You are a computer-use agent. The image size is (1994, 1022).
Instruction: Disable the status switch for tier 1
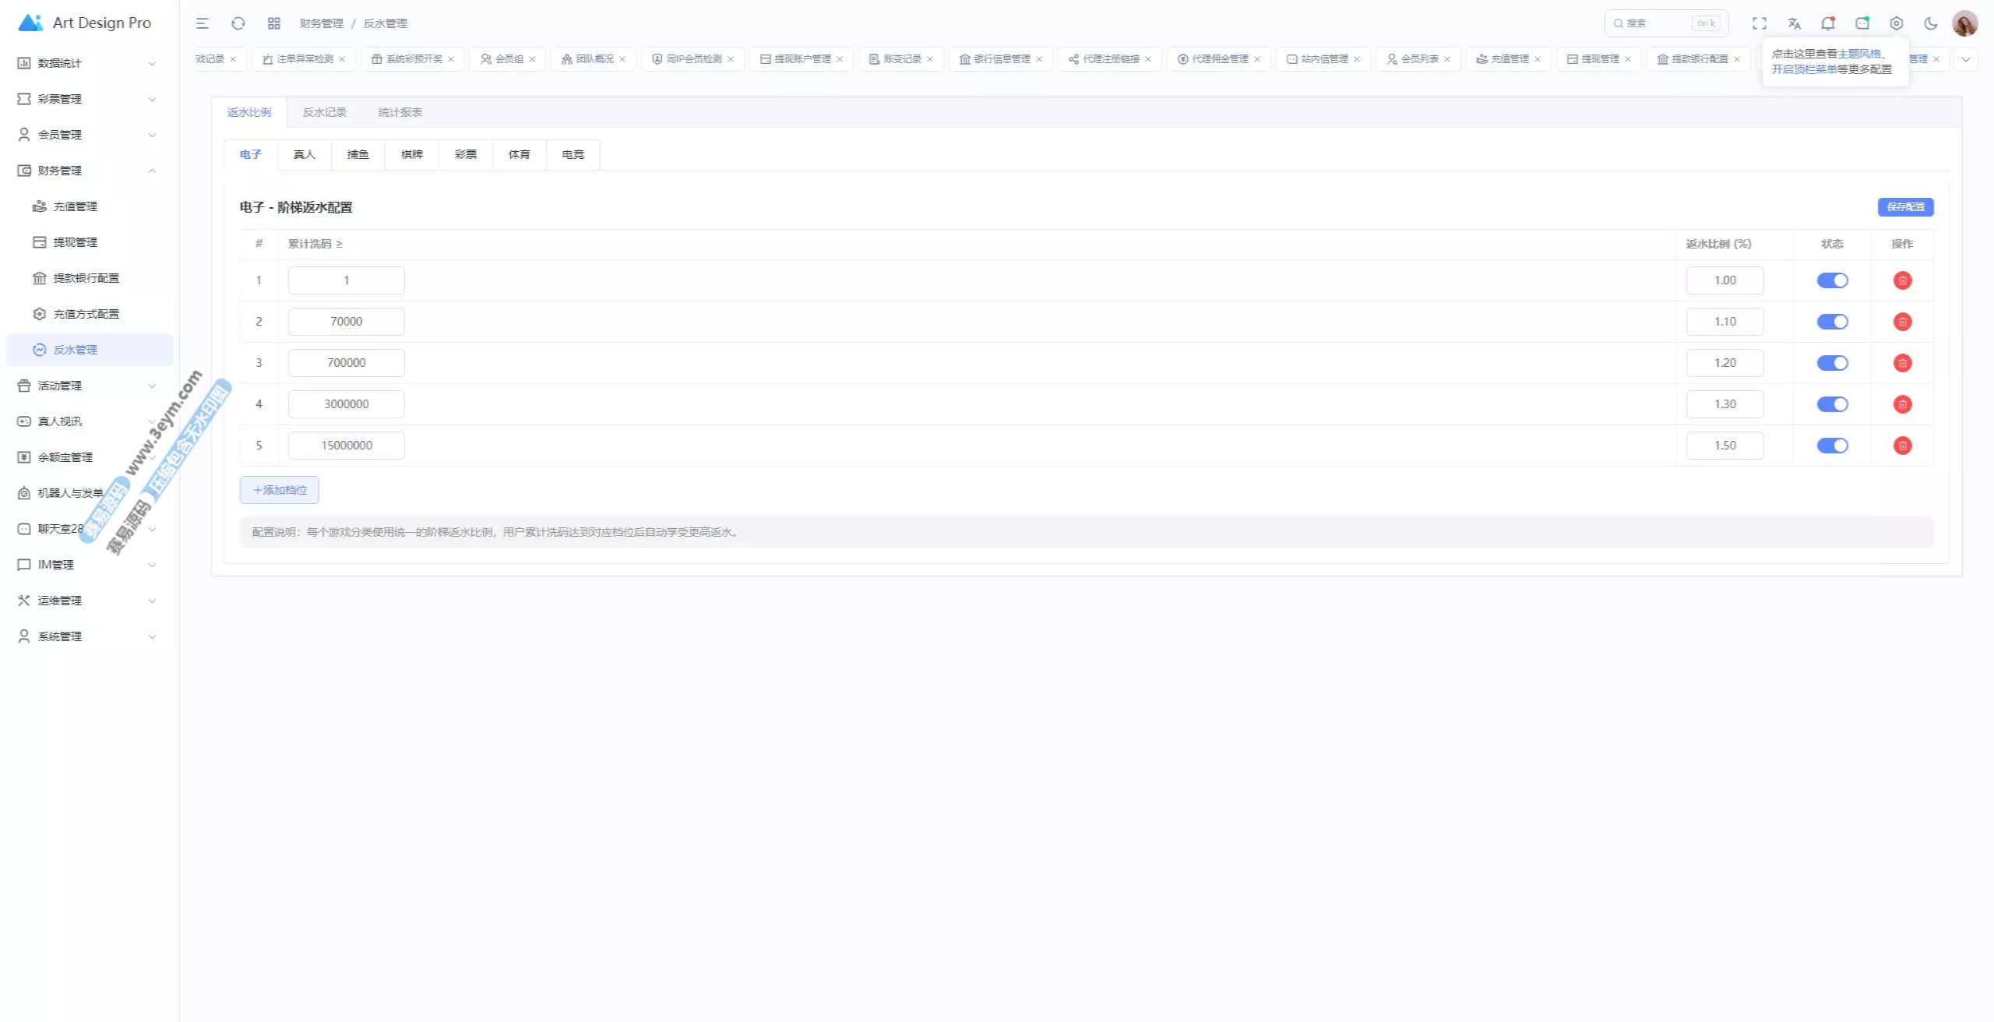coord(1832,280)
